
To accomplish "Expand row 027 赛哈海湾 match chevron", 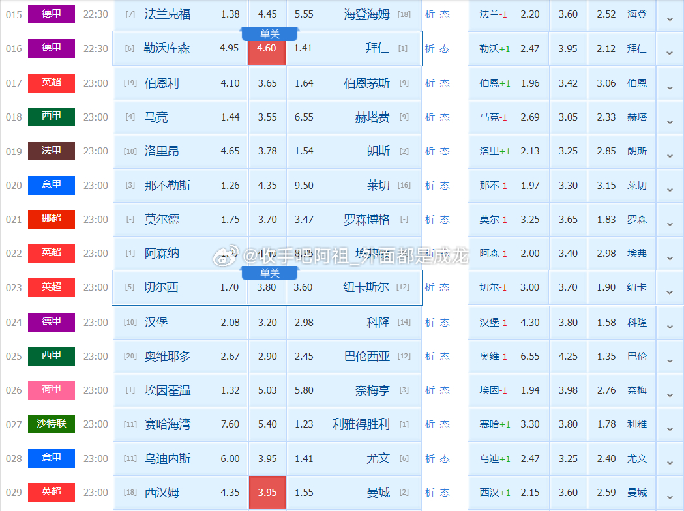I will [x=670, y=429].
